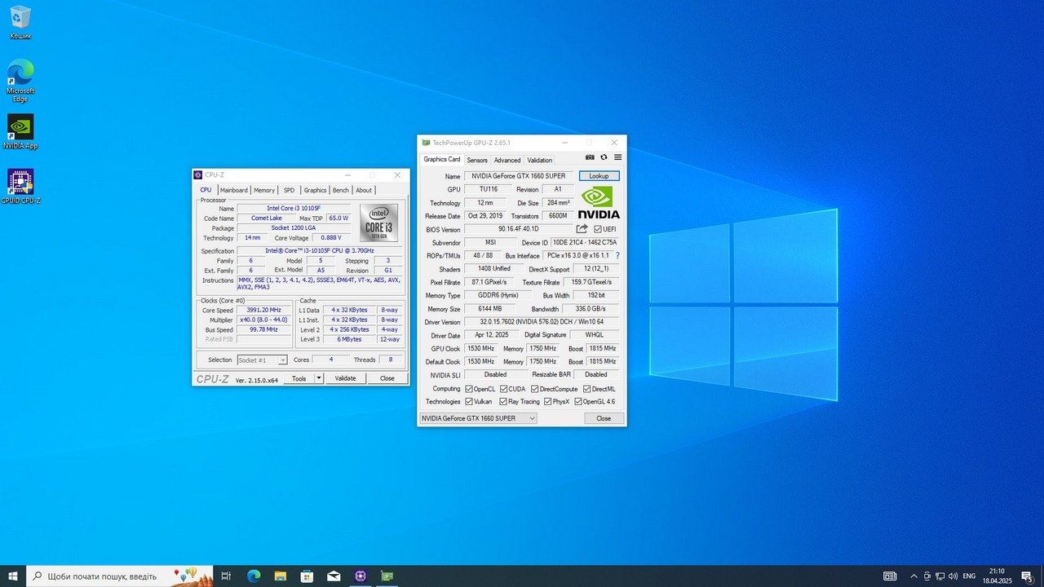Click the GPU-Z refresh icon

click(604, 157)
